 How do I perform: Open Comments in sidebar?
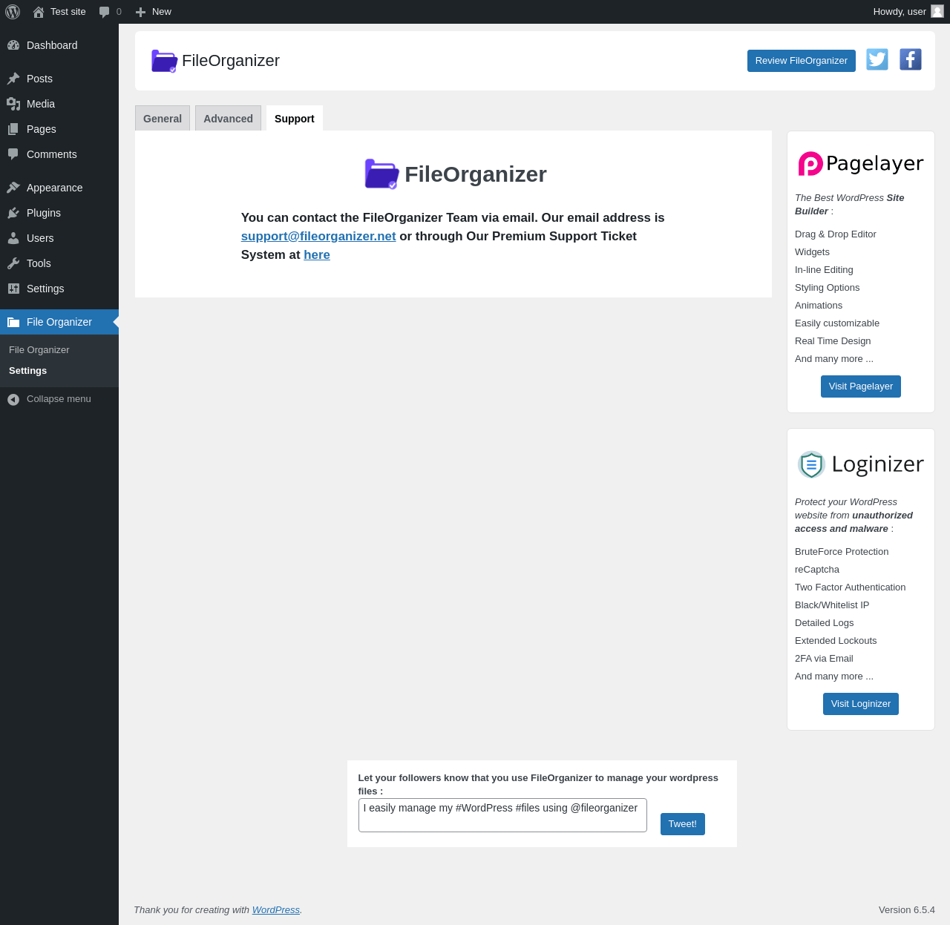click(59, 154)
